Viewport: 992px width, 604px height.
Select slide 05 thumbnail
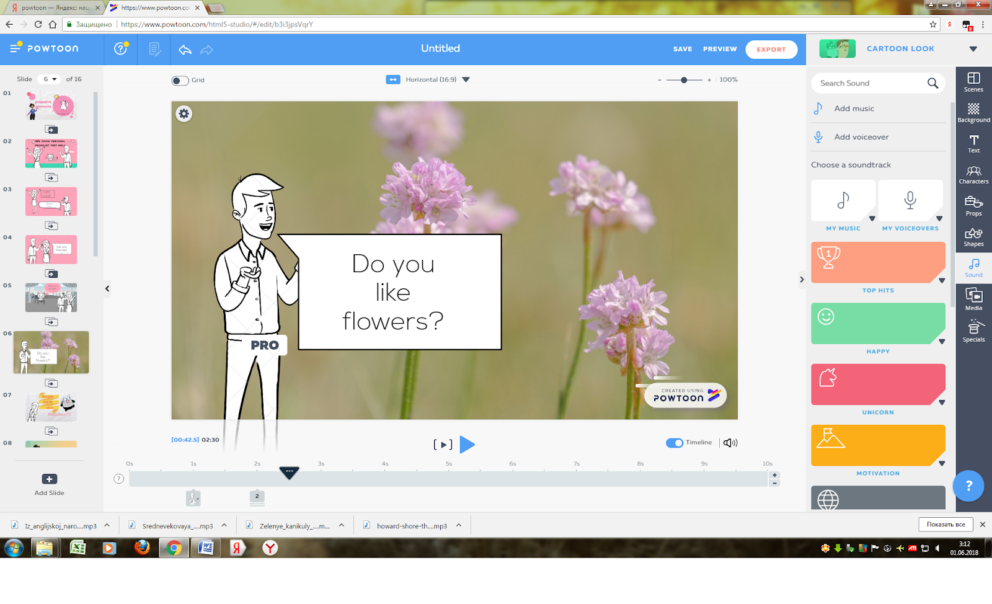(x=51, y=298)
